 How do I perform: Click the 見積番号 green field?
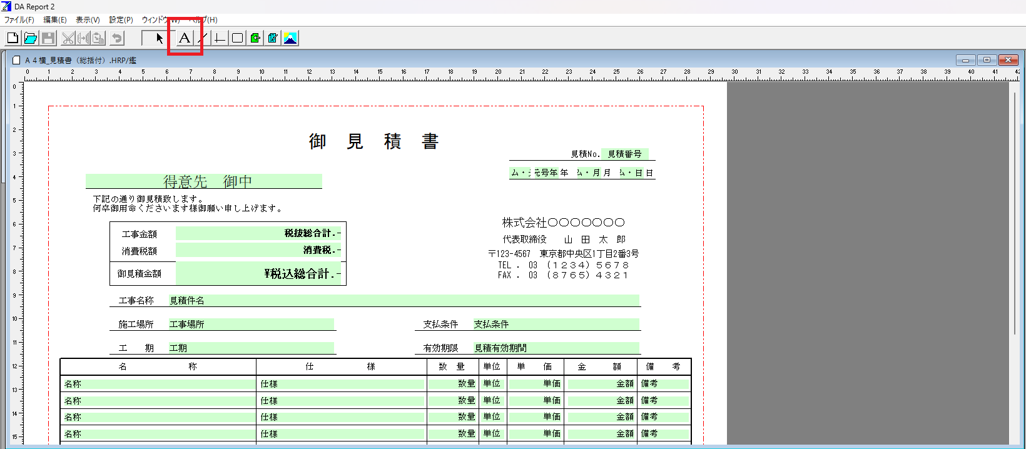[x=624, y=154]
